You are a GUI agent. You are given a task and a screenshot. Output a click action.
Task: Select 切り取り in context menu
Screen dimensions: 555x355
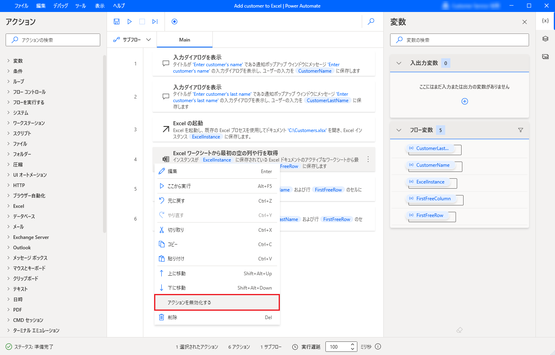point(217,230)
